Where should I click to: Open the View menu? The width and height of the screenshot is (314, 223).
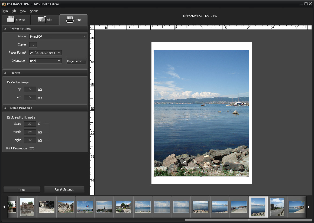tap(23, 11)
